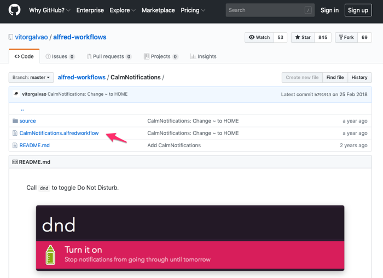Viewport: 383px width, 278px height.
Task: Expand the Pricing dropdown
Action: pyautogui.click(x=193, y=10)
